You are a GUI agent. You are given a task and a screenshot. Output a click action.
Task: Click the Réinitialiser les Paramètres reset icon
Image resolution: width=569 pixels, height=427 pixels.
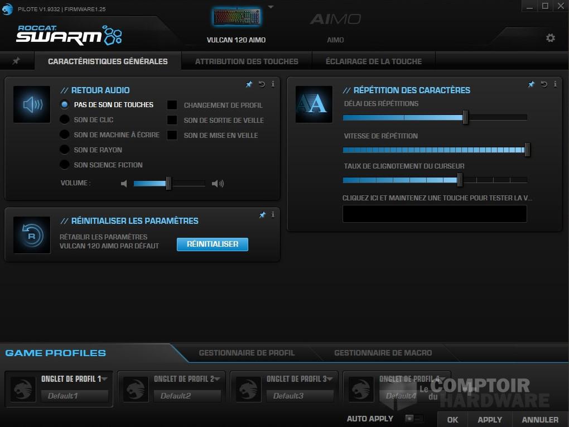(x=31, y=234)
